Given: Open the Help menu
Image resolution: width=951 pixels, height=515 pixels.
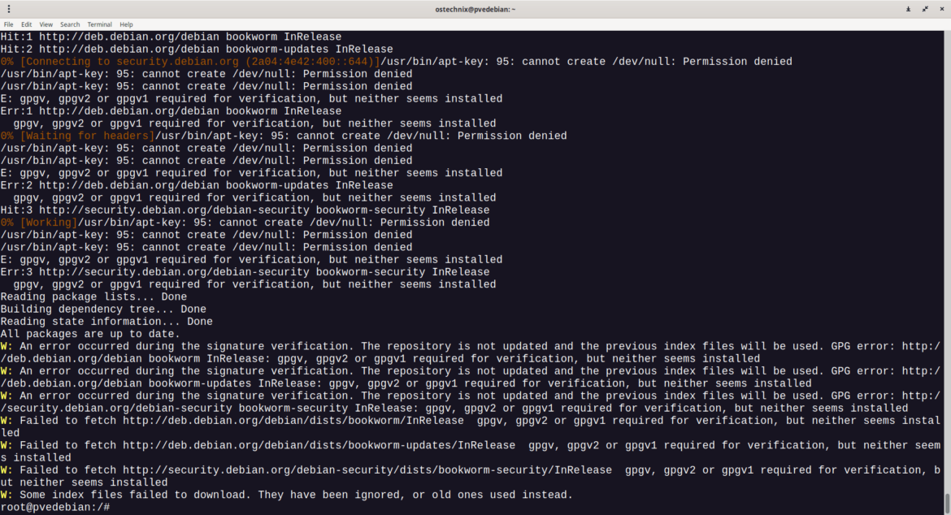Looking at the screenshot, I should [125, 24].
